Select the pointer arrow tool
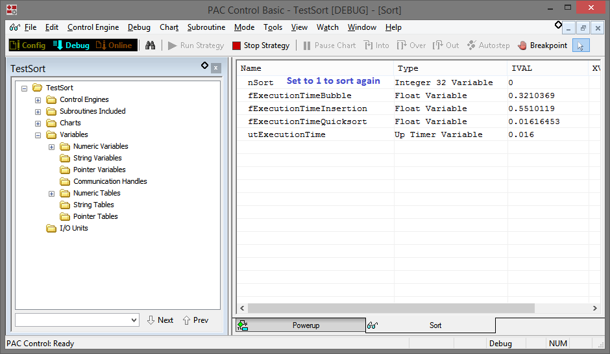610x354 pixels. [x=581, y=45]
